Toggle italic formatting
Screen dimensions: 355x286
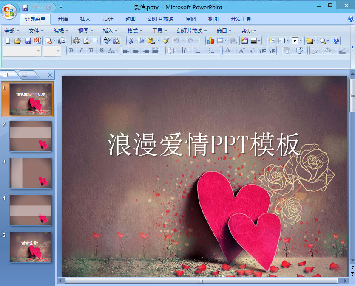tap(81, 51)
